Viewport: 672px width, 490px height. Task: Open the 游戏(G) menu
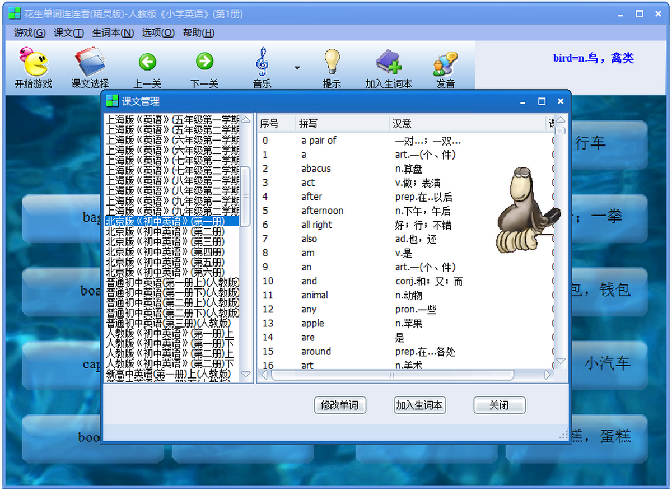click(30, 32)
